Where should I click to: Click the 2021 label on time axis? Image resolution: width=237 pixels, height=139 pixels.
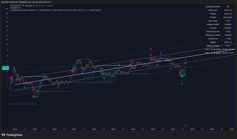[x=74, y=129]
